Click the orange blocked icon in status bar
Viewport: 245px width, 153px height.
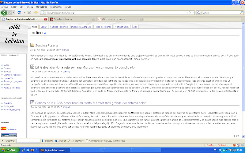pyautogui.click(x=234, y=145)
